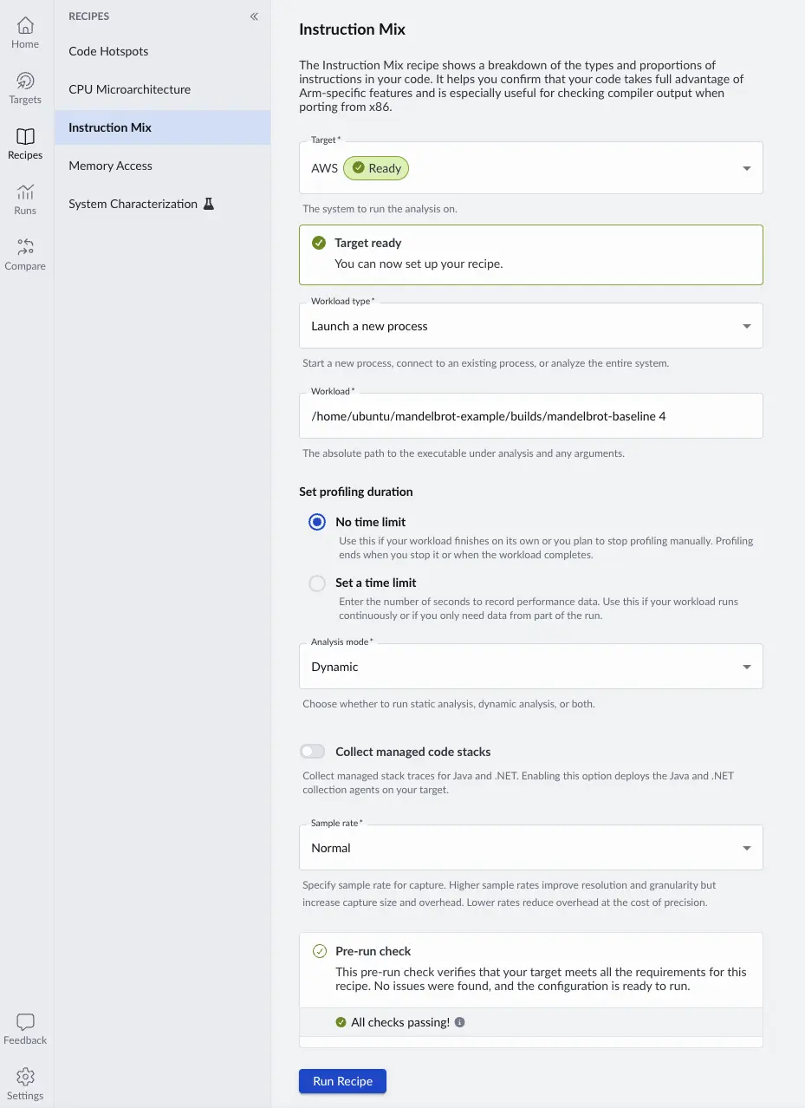Image resolution: width=805 pixels, height=1108 pixels.
Task: Open Settings gear icon
Action: pyautogui.click(x=25, y=1077)
